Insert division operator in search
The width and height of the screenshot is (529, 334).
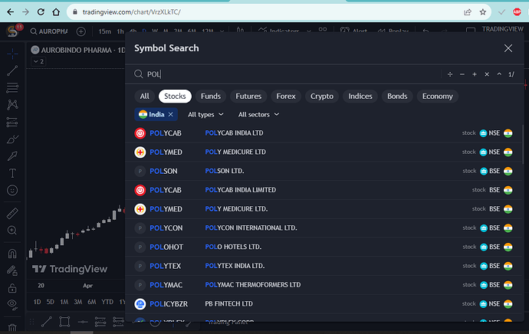450,74
